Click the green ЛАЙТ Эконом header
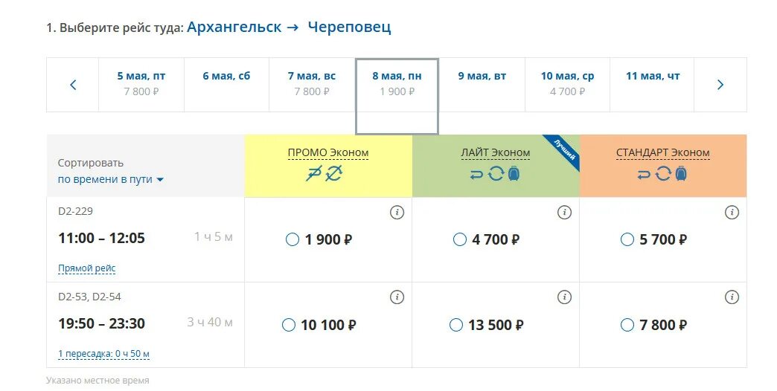Viewport: 777px width, 391px height. (496, 166)
